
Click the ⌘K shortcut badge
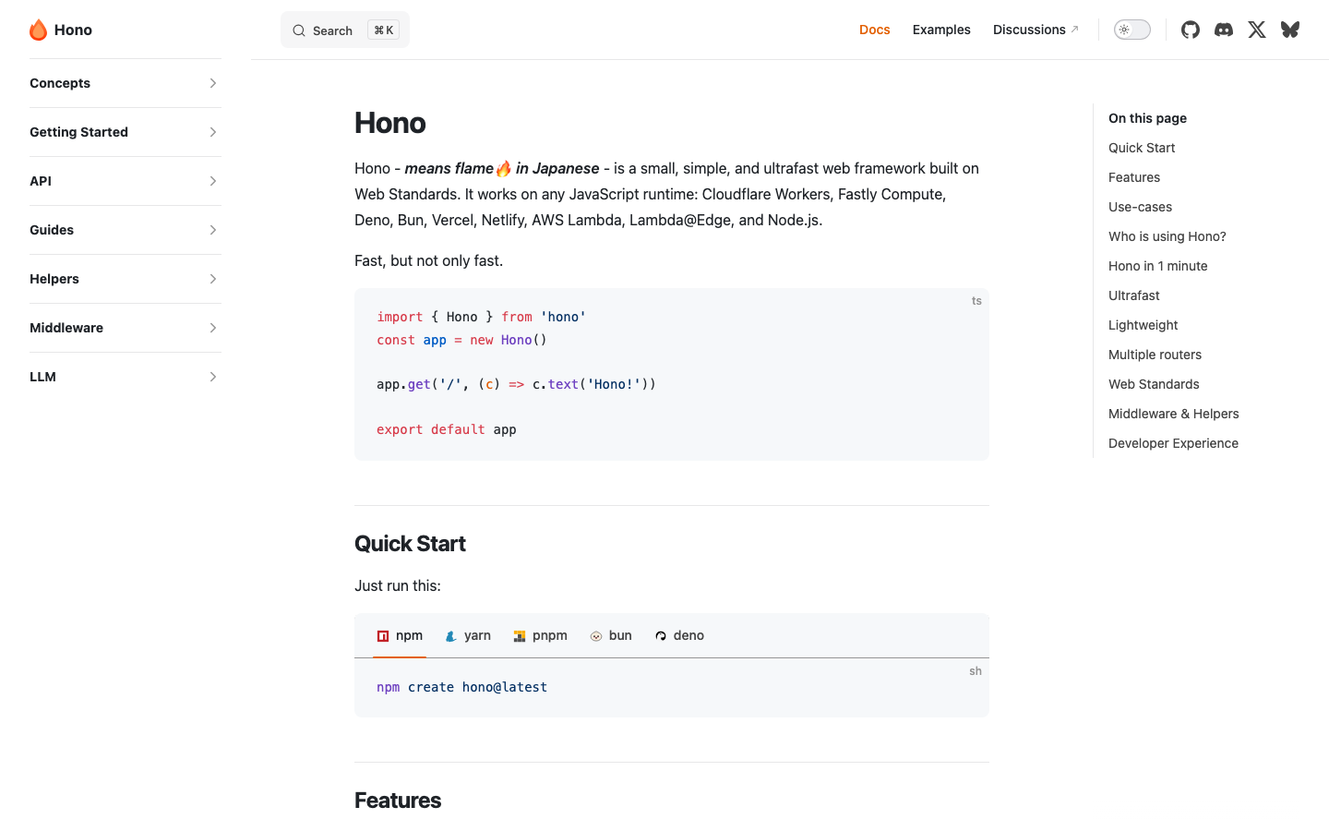384,30
